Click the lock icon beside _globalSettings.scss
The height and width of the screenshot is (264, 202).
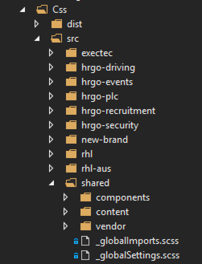[x=76, y=256]
